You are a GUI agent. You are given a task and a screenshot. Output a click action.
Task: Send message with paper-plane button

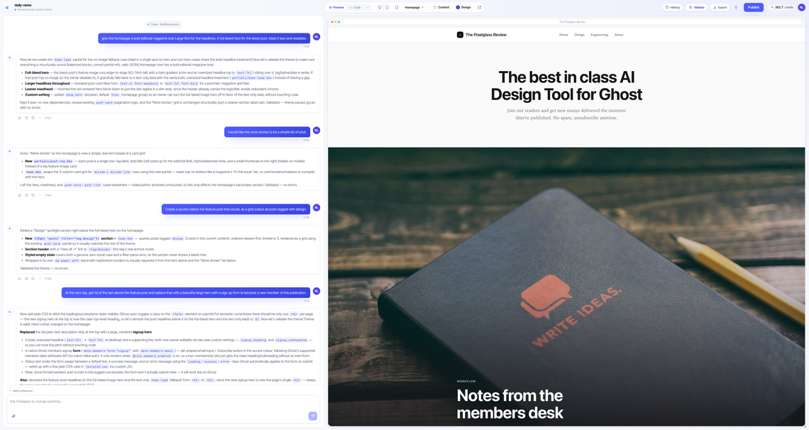[313, 416]
